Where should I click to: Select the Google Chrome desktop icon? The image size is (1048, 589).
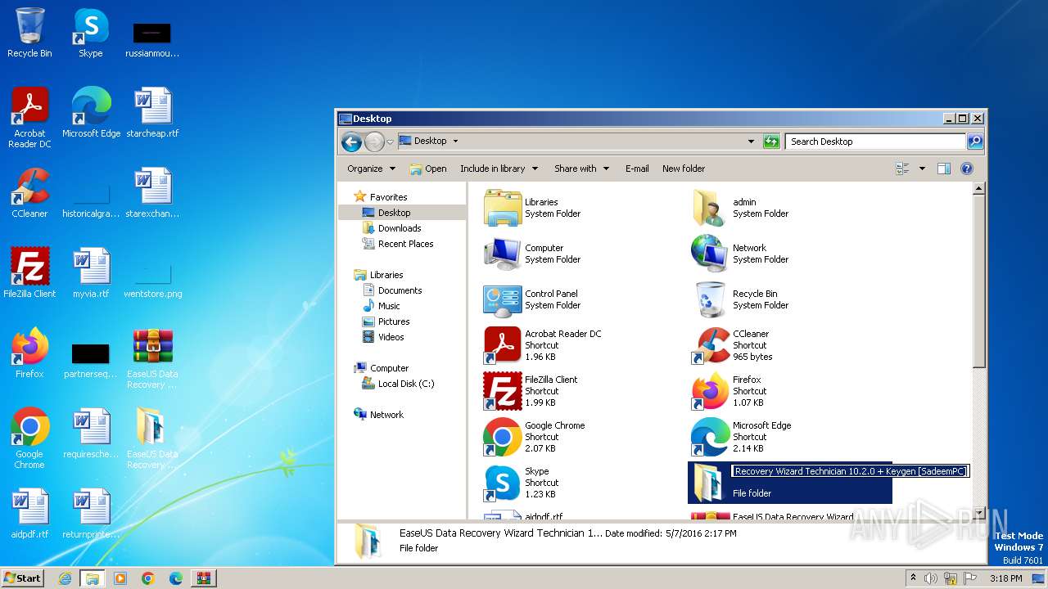pyautogui.click(x=29, y=438)
